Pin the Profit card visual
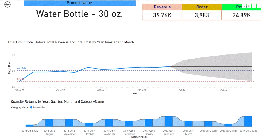This screenshot has height=140, width=263. click(x=244, y=6)
